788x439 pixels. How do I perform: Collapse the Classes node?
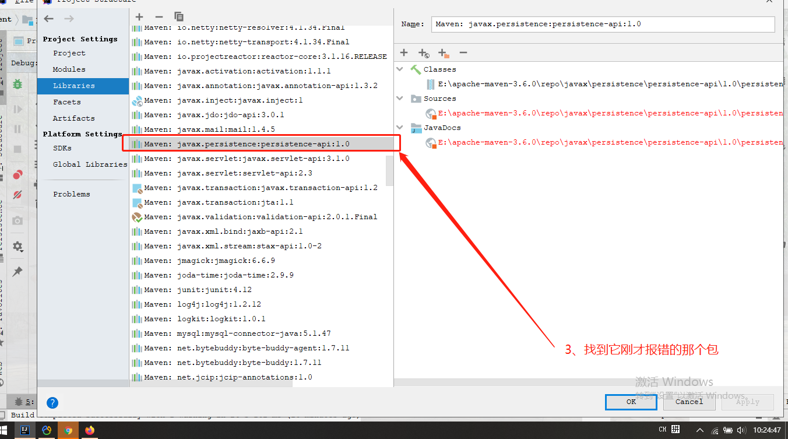pos(400,69)
